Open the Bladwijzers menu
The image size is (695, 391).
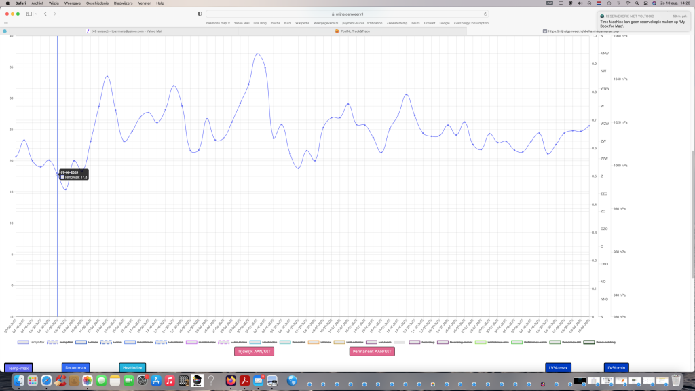tap(123, 3)
